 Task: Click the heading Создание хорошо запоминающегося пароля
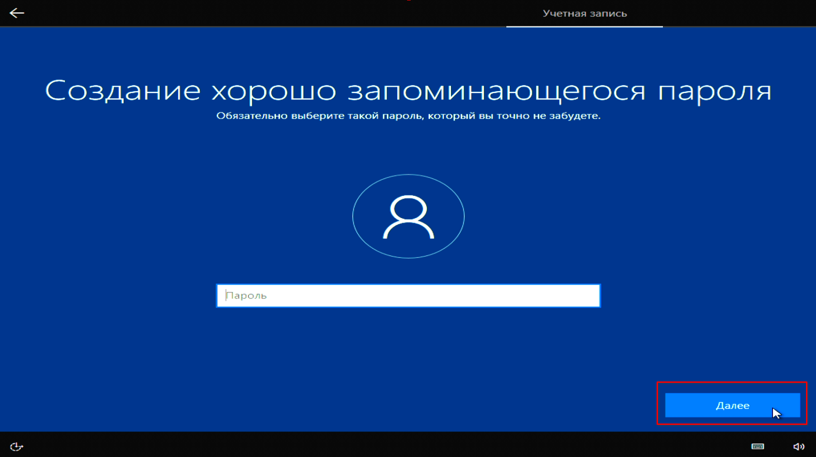pos(408,90)
